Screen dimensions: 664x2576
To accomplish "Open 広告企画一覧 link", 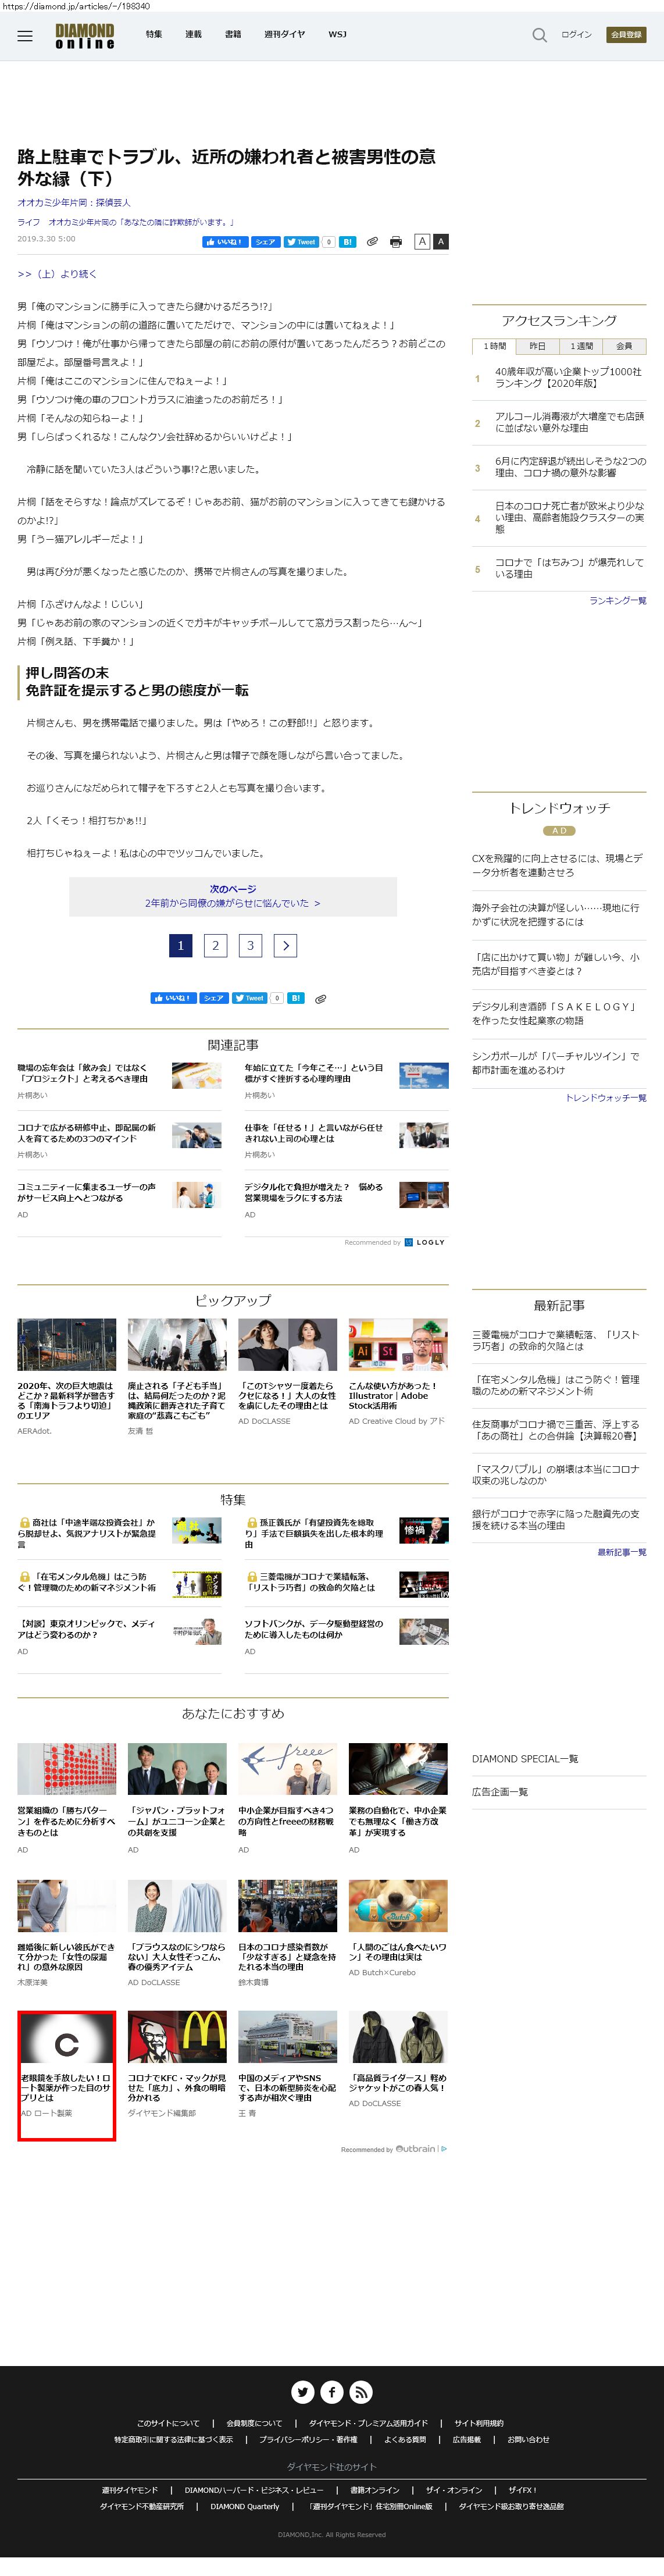I will point(500,1792).
